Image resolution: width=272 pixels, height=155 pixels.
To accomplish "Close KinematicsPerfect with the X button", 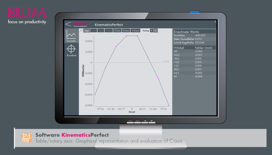I will point(215,21).
